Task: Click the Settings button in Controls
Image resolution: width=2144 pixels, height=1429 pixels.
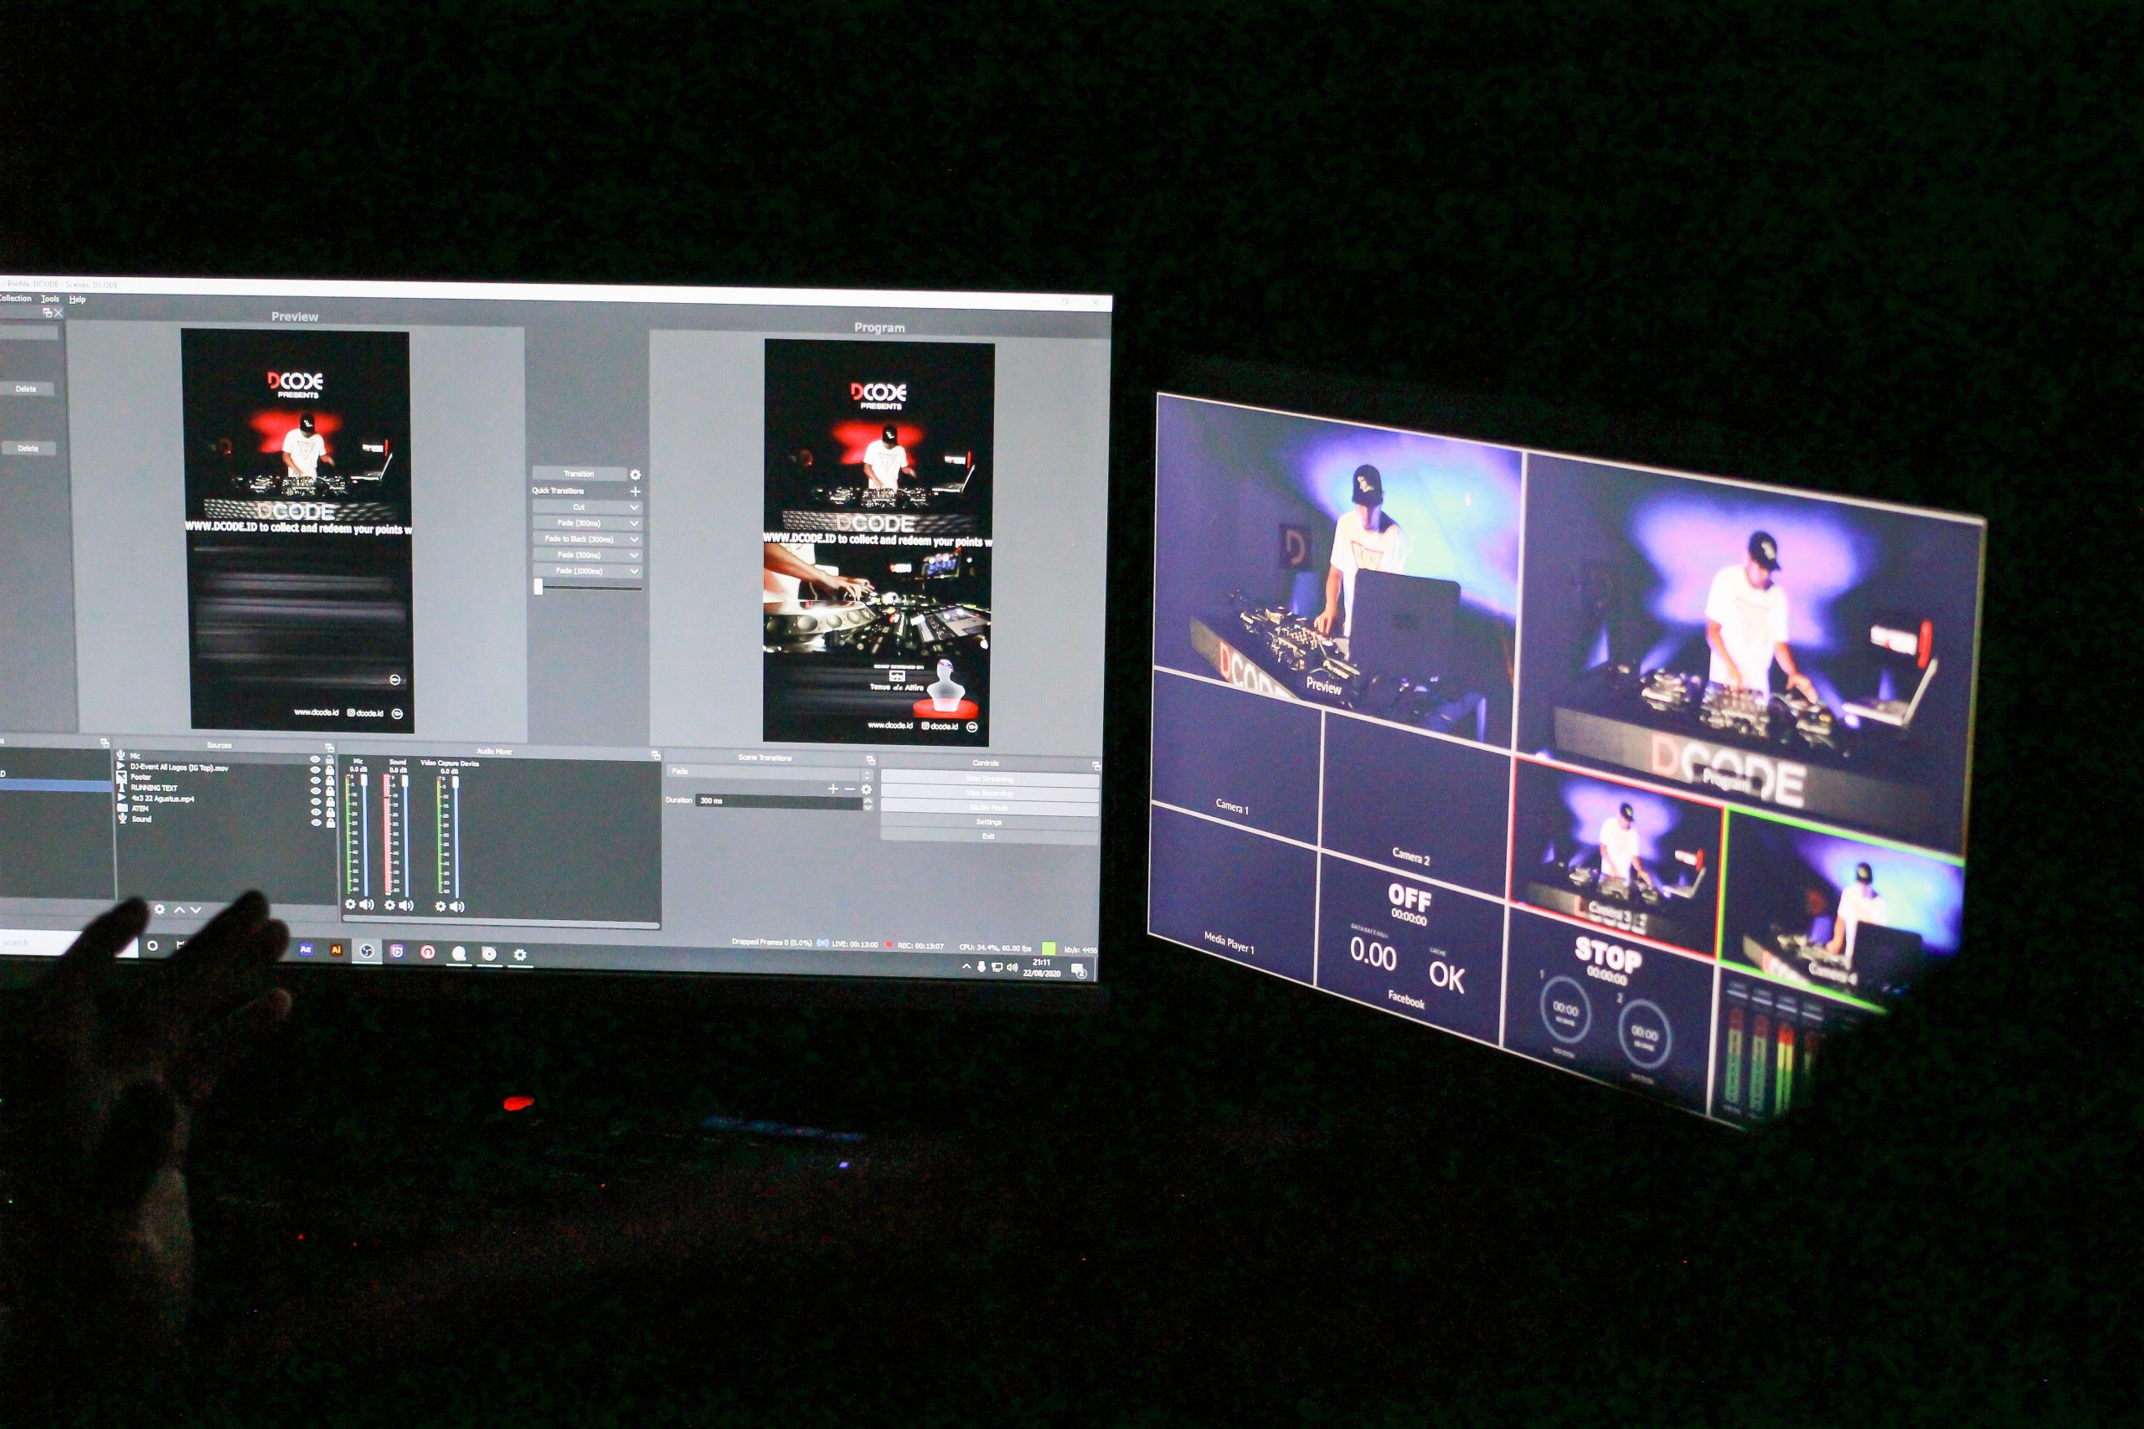Action: 988,822
